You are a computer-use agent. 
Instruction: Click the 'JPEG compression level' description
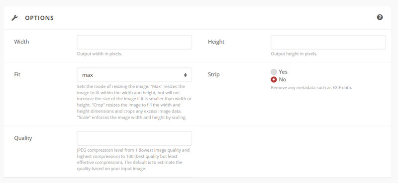pos(133,160)
